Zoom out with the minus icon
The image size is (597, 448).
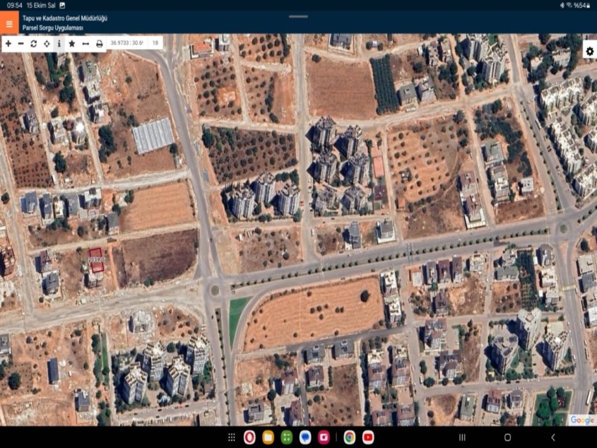coord(21,44)
